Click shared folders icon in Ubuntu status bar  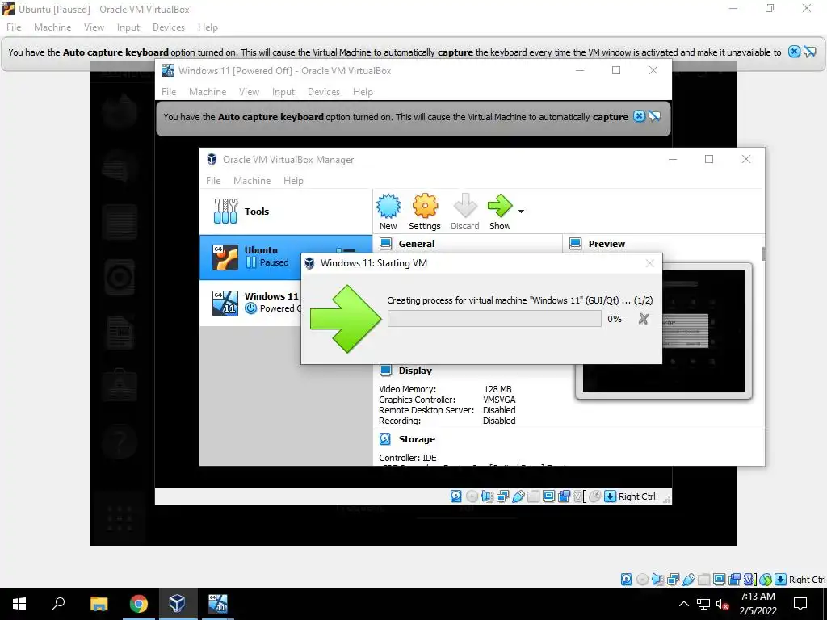(x=704, y=580)
